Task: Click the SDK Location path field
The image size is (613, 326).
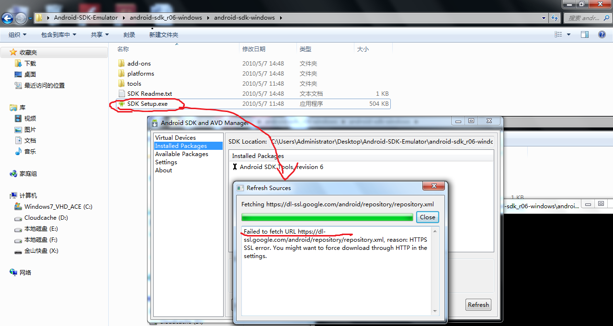Action: tap(382, 141)
